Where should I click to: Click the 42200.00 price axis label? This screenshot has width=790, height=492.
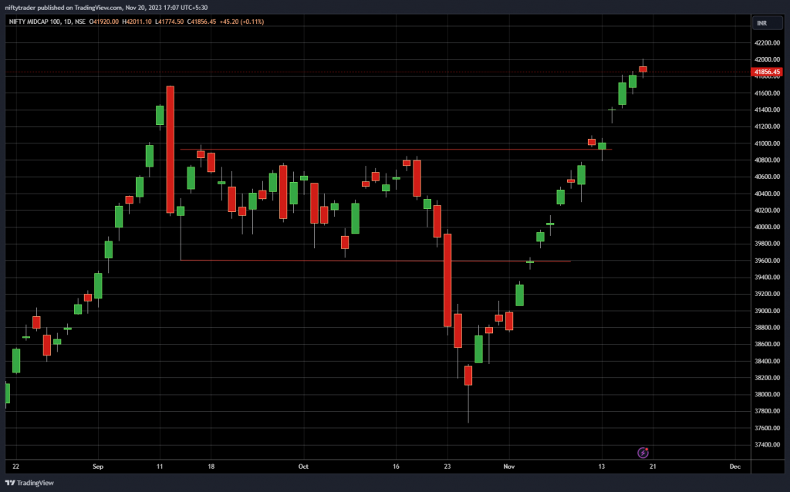tap(767, 43)
